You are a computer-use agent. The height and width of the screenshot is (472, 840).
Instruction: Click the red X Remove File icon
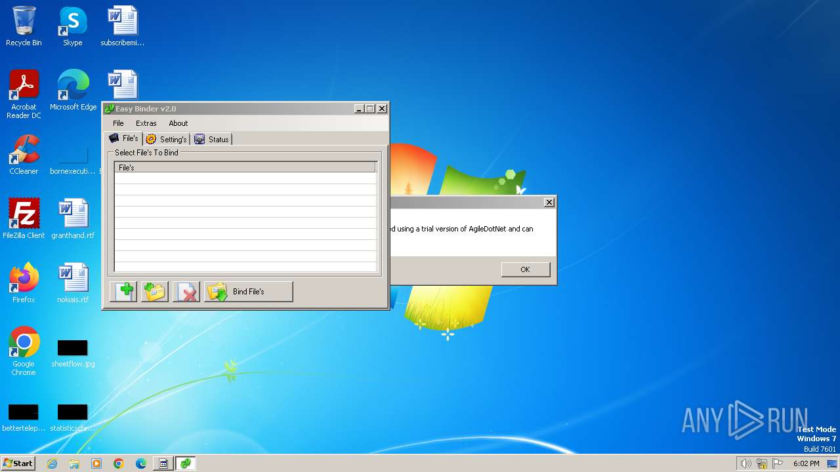point(186,292)
